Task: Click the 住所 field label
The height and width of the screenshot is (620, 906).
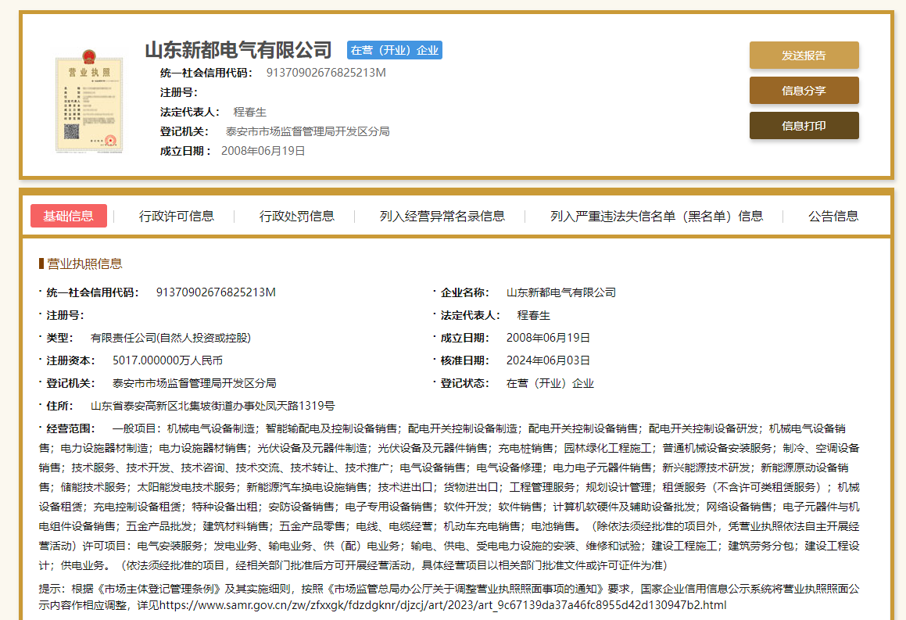Action: [x=59, y=406]
